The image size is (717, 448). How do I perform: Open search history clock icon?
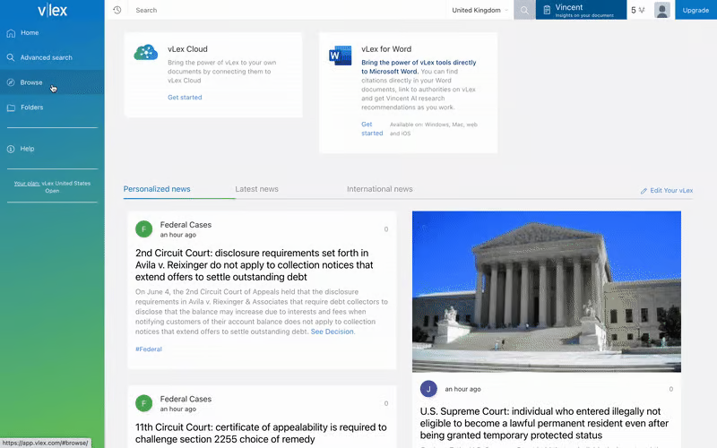tap(117, 10)
